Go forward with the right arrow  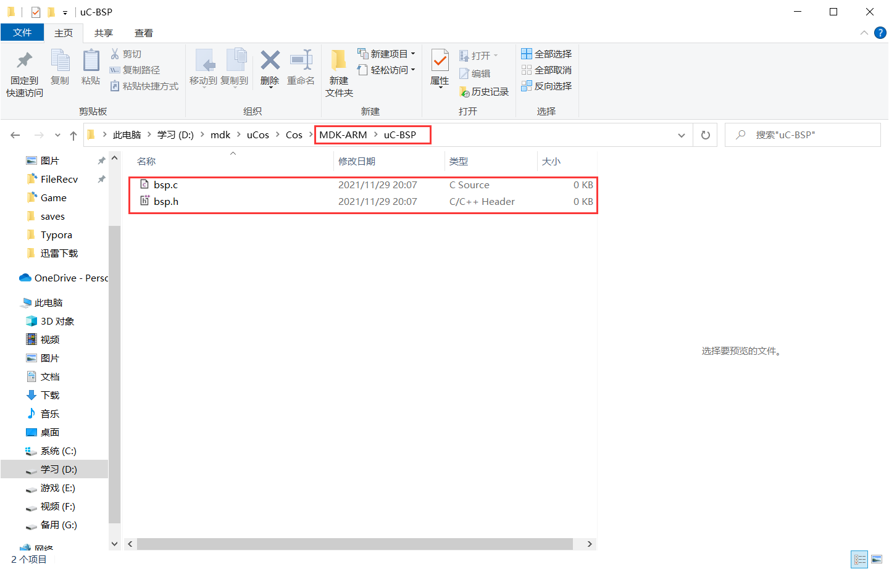coord(39,135)
